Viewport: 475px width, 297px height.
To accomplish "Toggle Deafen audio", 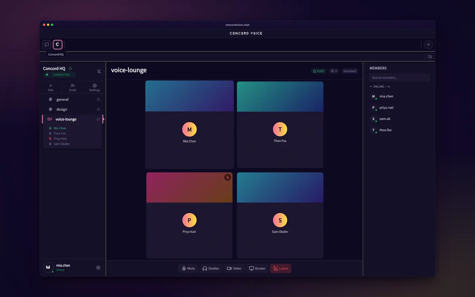I will [x=211, y=268].
